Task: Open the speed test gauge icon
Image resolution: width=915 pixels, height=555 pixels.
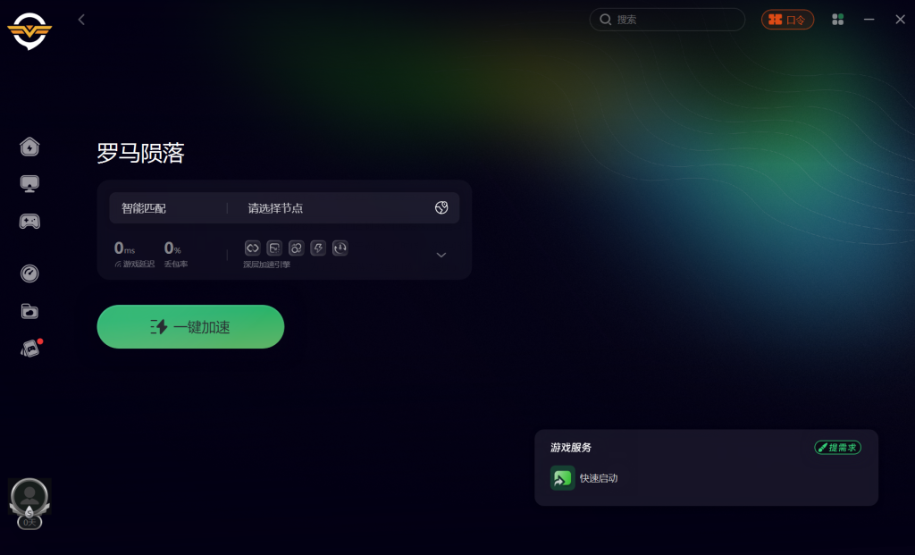Action: tap(29, 273)
